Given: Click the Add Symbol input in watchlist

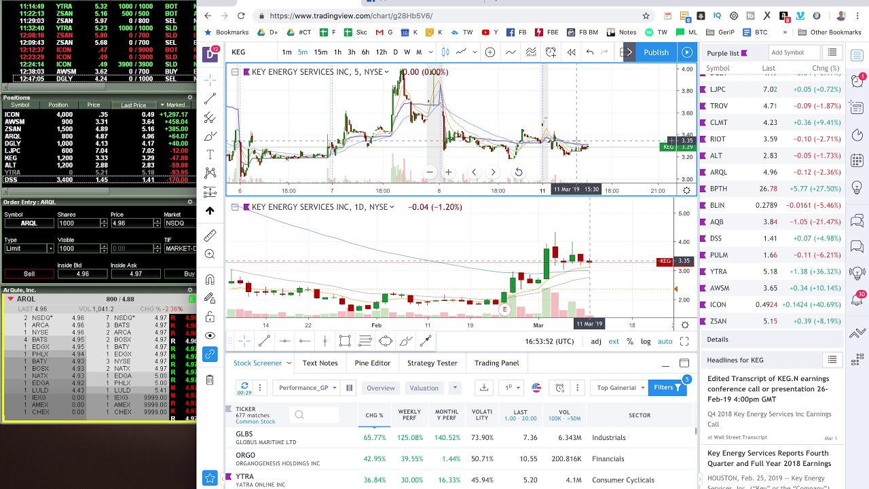Looking at the screenshot, I should 794,52.
